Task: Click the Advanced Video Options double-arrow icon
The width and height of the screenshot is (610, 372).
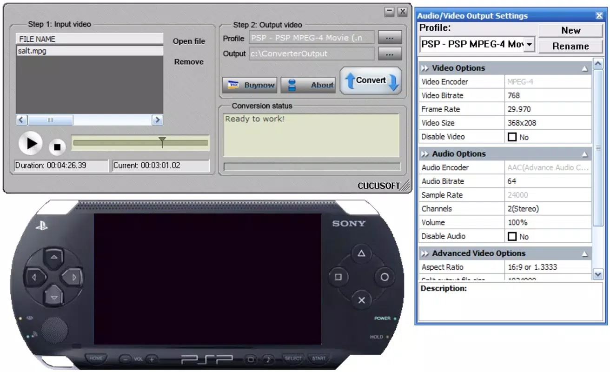Action: tap(425, 253)
